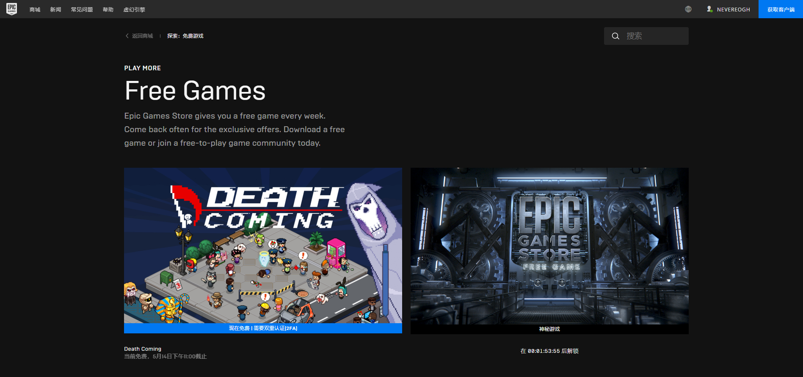Click the magnifier icon in the search box
The width and height of the screenshot is (803, 377).
click(x=615, y=36)
